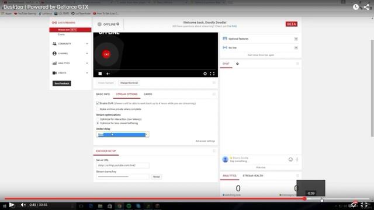The image size is (374, 210).
Task: Unmute the YouTube video player volume
Action: [x=23, y=205]
